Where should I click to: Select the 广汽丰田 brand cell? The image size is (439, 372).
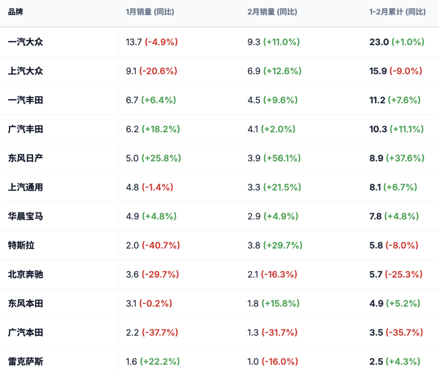pyautogui.click(x=26, y=129)
